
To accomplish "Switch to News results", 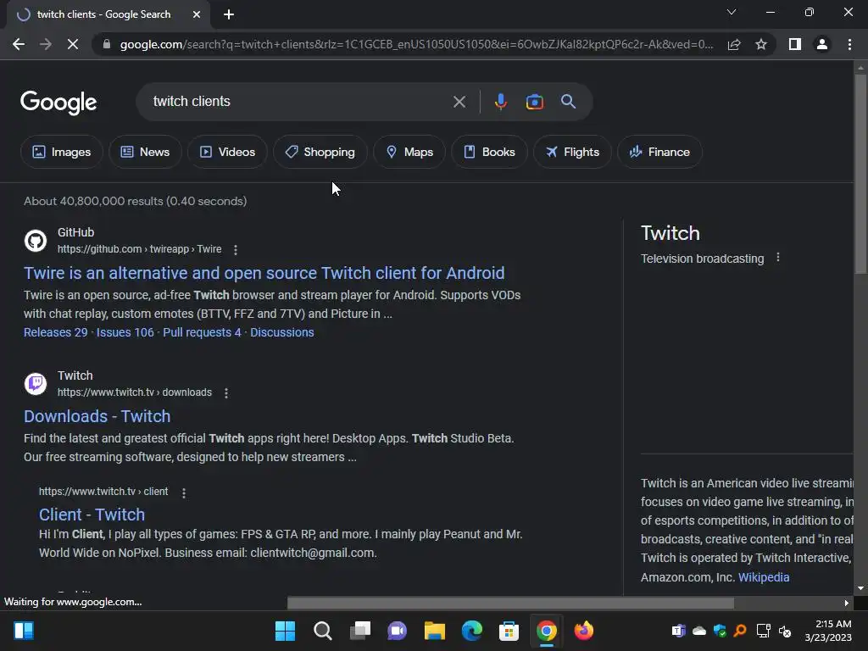I will [145, 152].
